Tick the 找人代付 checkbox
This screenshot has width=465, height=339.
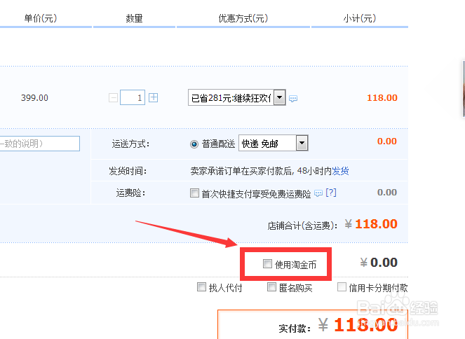click(x=203, y=287)
